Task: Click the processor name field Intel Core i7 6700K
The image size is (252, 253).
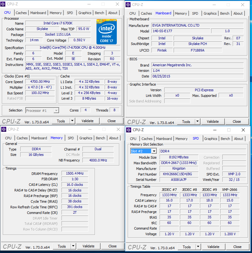Action: [58, 23]
